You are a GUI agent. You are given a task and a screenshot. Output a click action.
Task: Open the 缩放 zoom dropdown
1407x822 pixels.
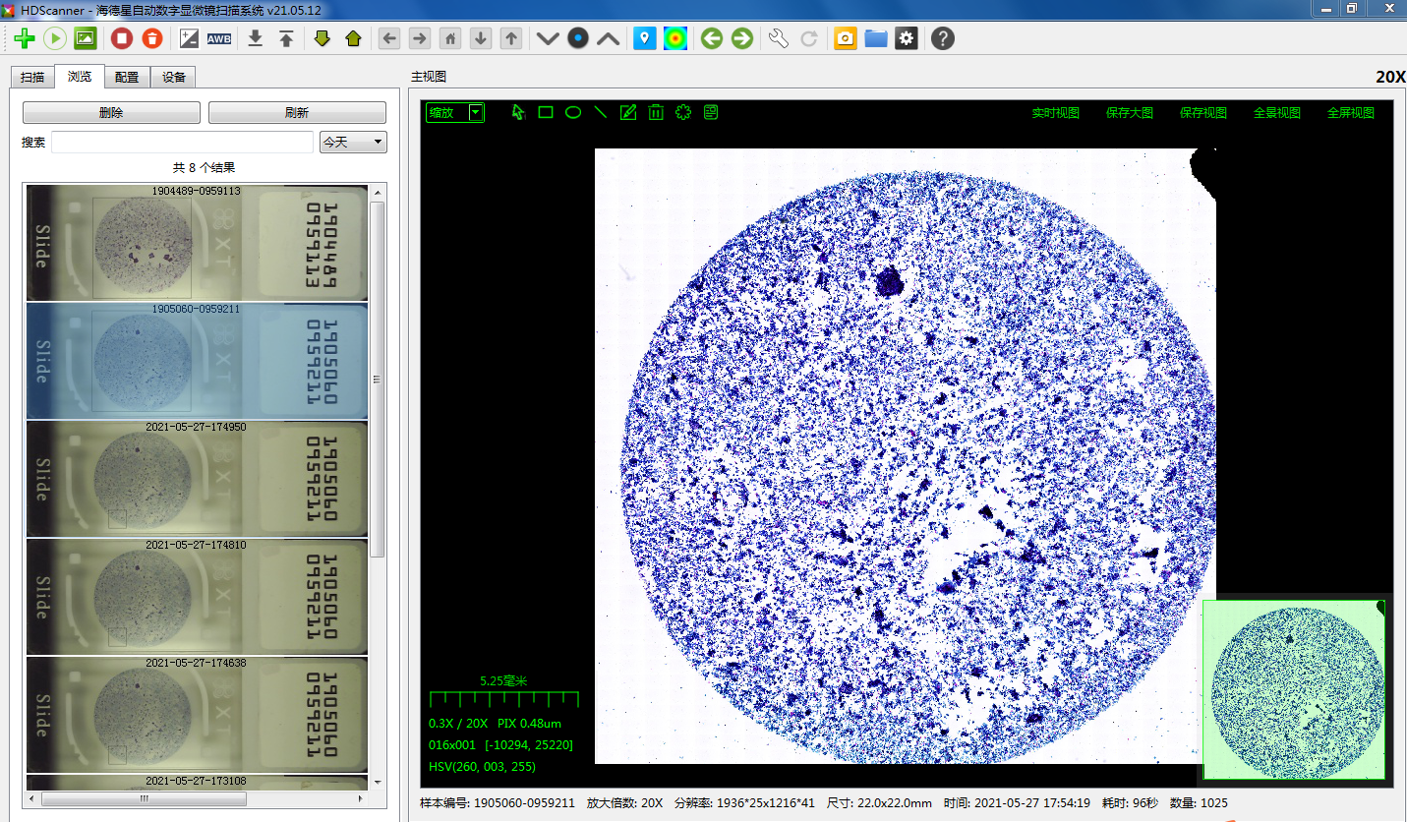click(455, 112)
